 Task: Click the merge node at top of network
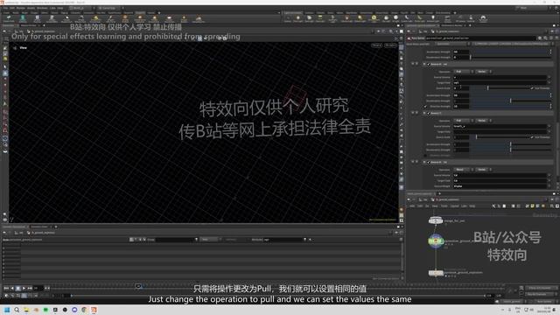click(x=436, y=220)
